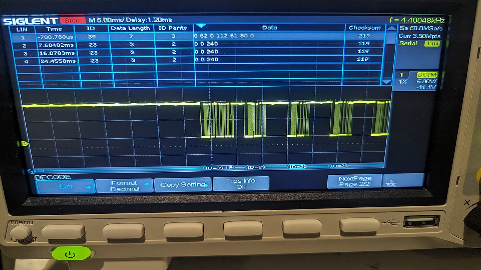Toggle the red Stop run state indicator

tap(73, 21)
